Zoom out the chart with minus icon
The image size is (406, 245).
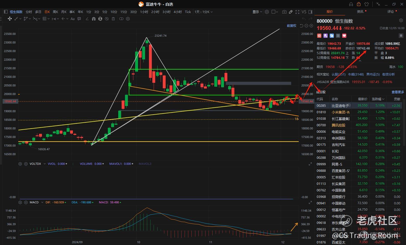(306, 26)
